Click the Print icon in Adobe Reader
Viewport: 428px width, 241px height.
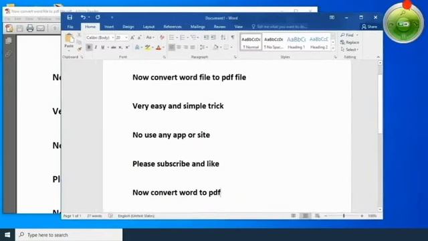30,28
